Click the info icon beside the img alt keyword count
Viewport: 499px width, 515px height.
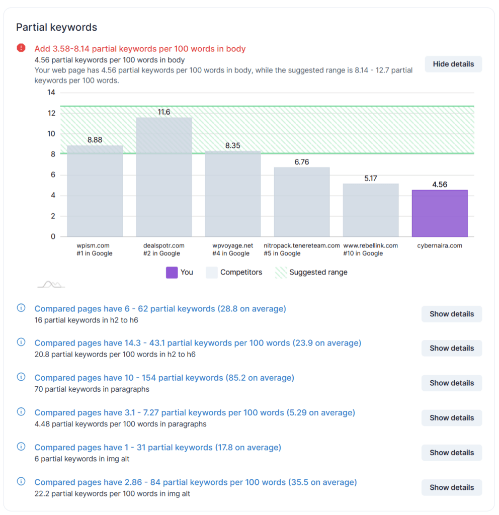(x=21, y=447)
